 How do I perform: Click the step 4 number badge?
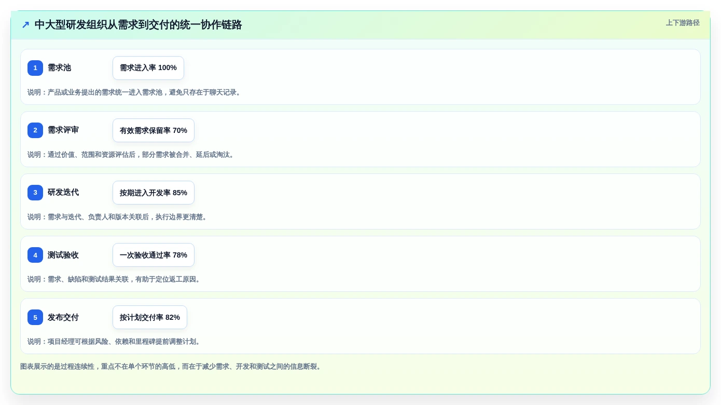click(35, 255)
